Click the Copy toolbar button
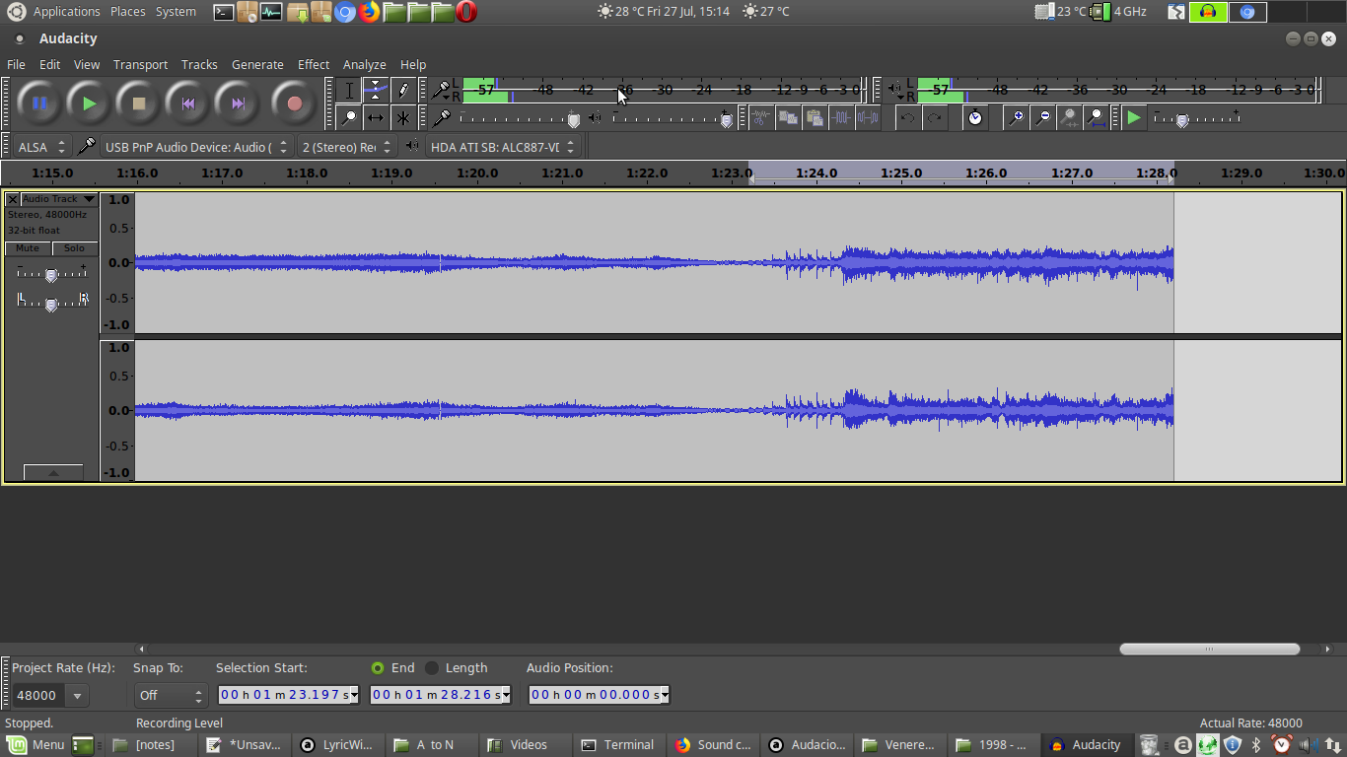The height and width of the screenshot is (757, 1347). point(788,118)
